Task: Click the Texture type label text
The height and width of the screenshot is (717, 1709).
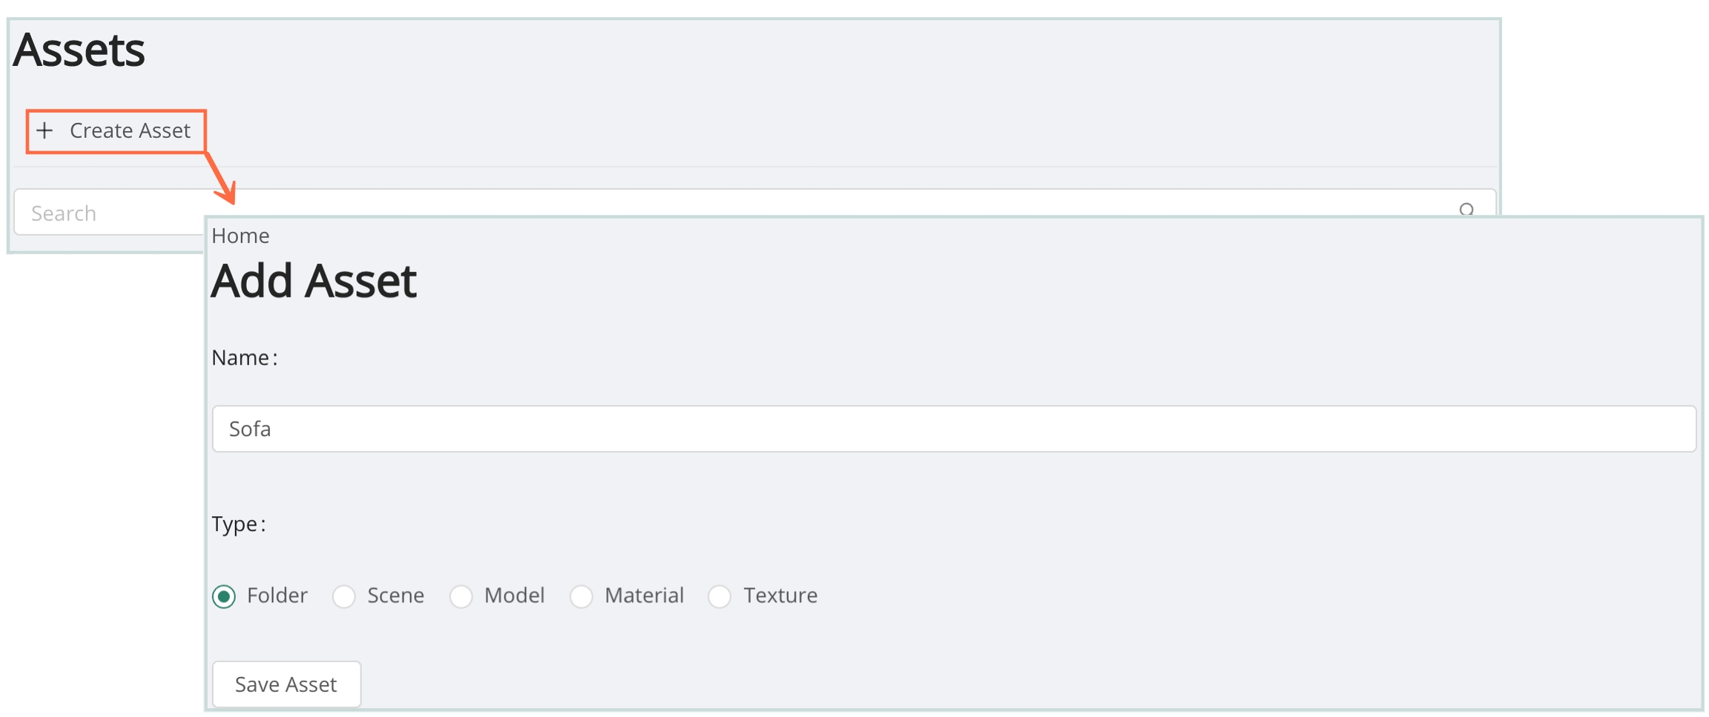Action: [x=780, y=595]
